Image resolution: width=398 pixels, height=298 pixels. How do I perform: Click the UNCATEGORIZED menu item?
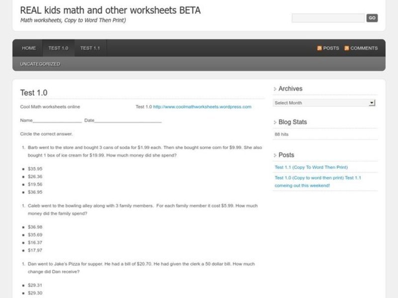coord(39,64)
